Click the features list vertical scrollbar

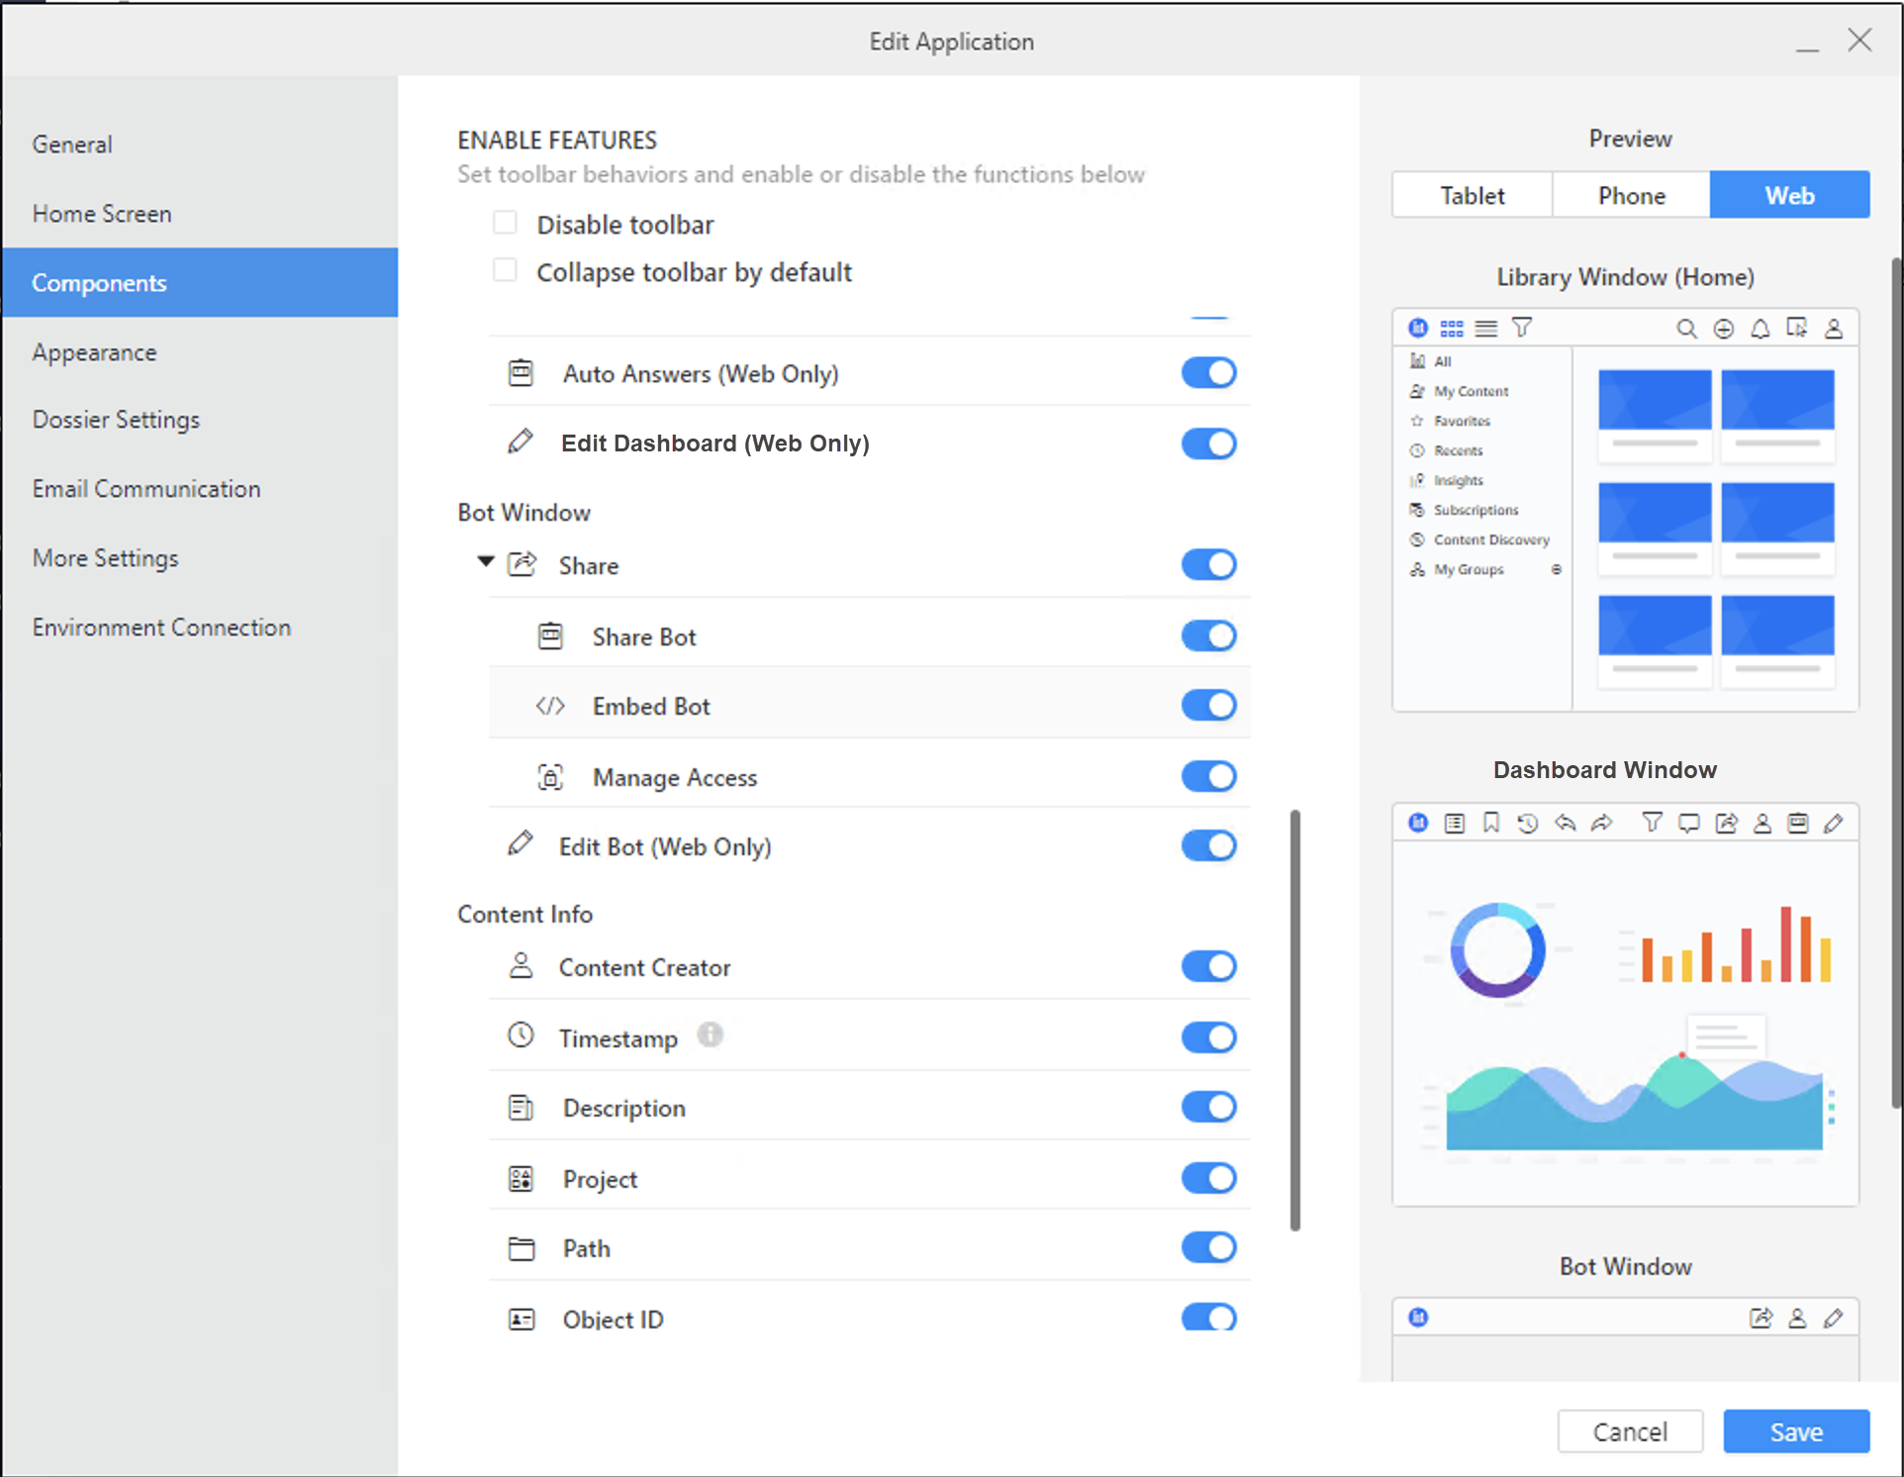click(1294, 1020)
